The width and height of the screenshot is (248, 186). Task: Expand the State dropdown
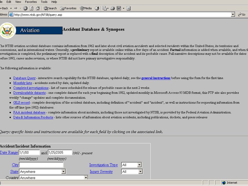coord(64,172)
